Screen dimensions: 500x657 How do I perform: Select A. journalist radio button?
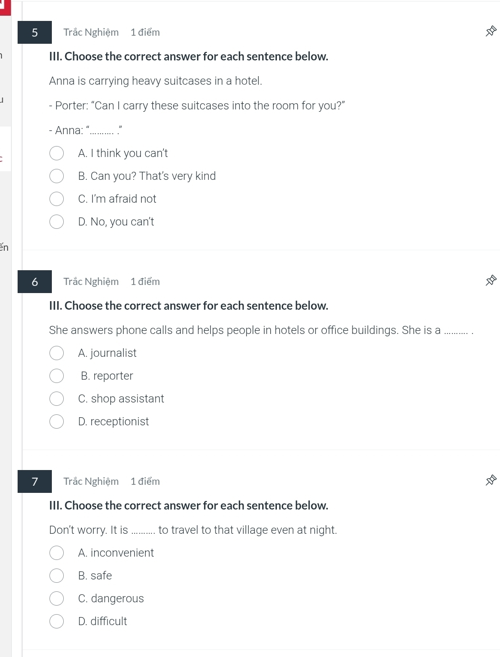pos(57,353)
